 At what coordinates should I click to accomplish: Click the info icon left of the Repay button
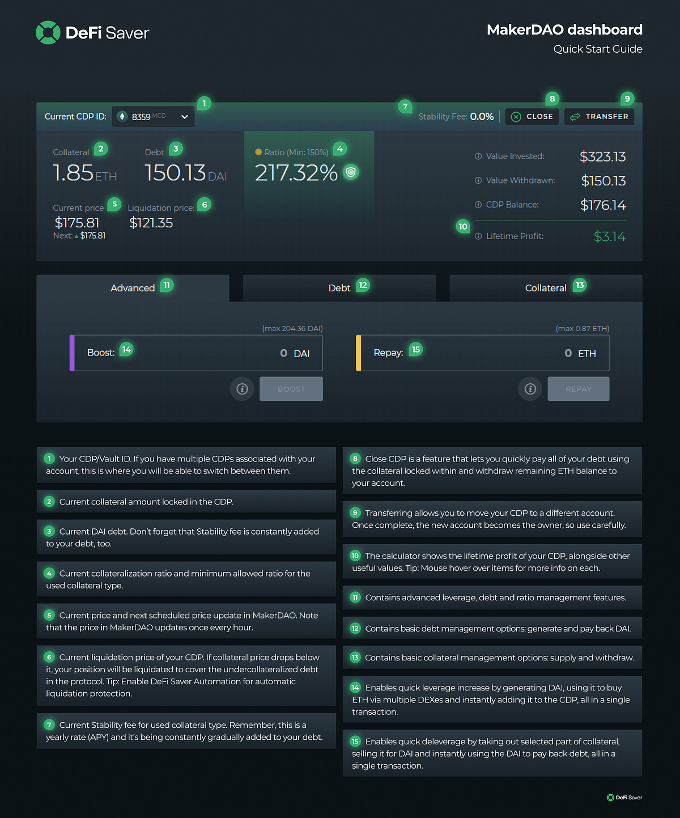530,389
